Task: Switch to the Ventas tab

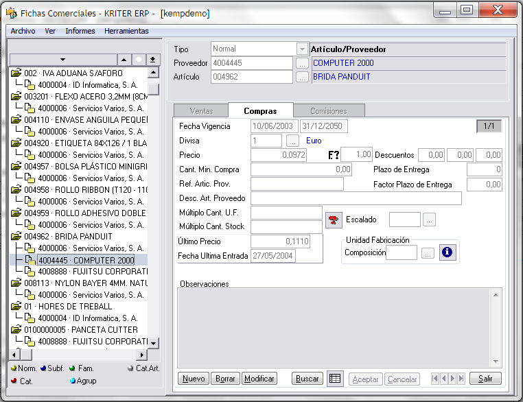Action: coord(200,111)
